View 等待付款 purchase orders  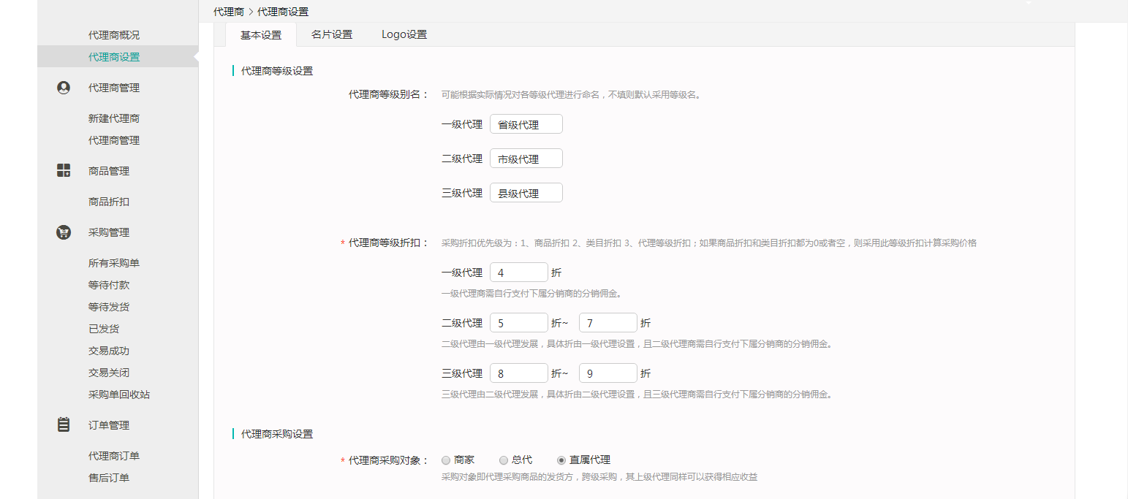(x=109, y=285)
